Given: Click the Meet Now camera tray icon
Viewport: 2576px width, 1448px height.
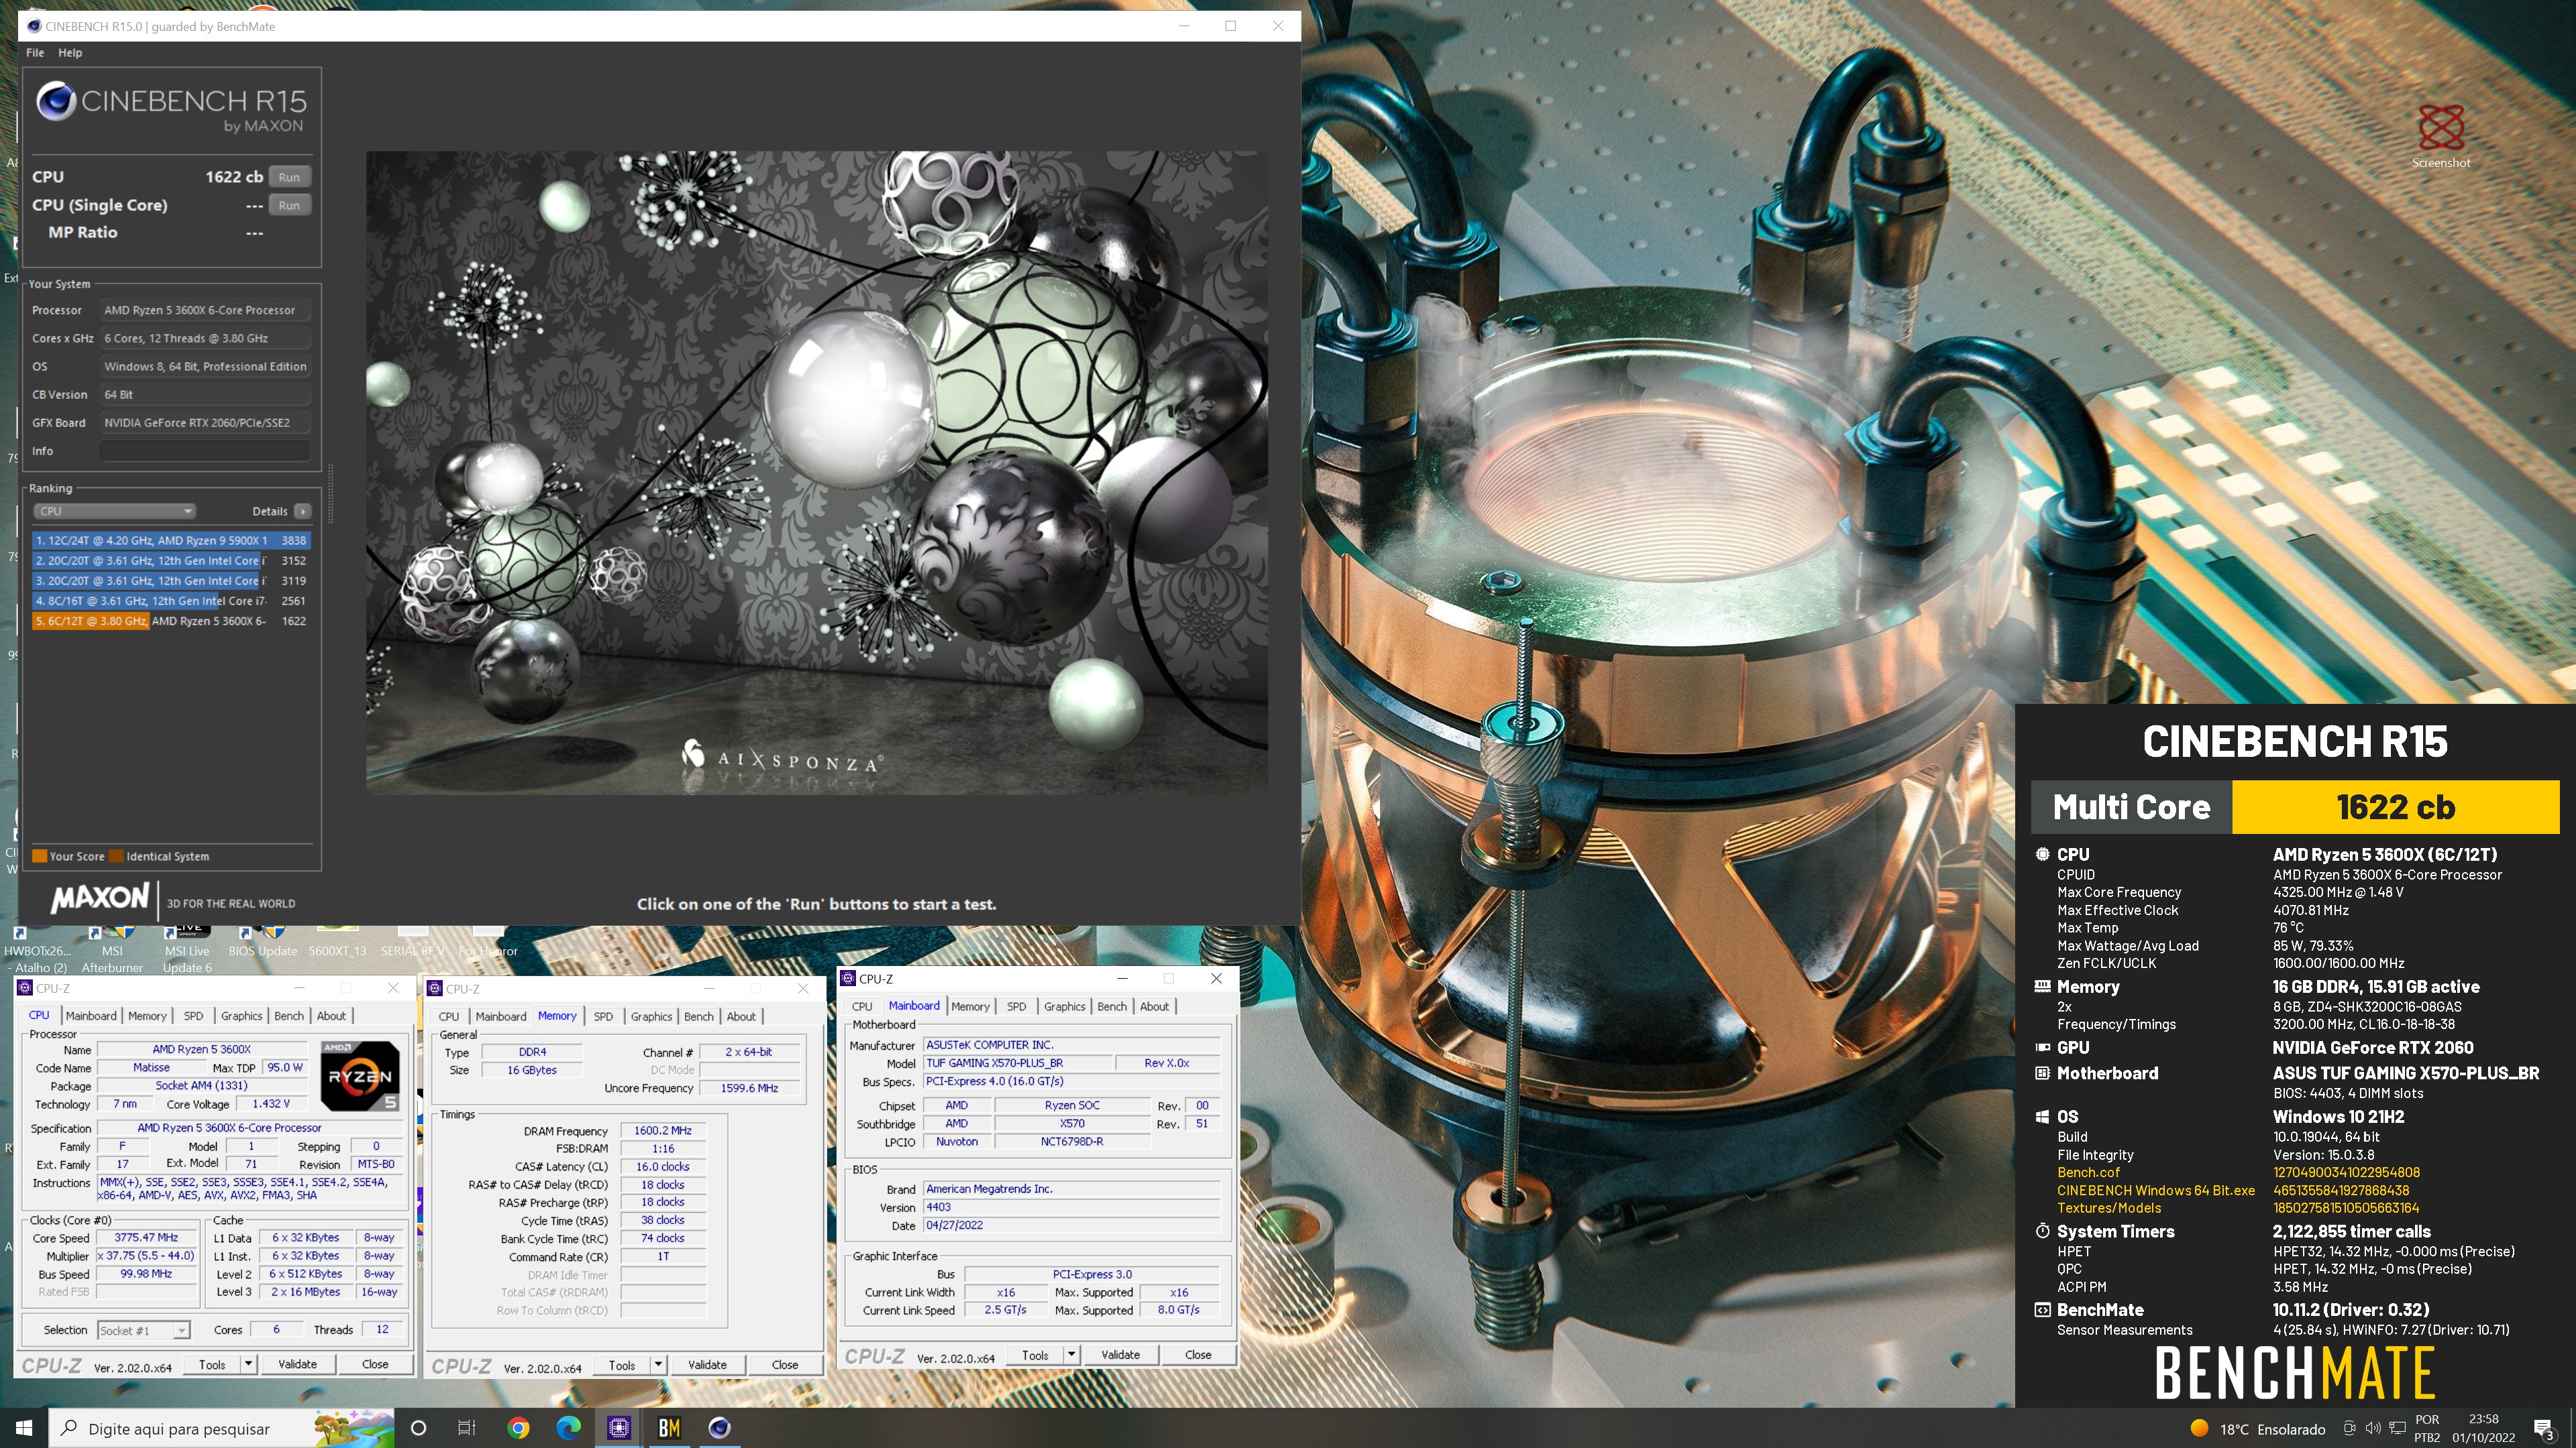Looking at the screenshot, I should point(2349,1428).
